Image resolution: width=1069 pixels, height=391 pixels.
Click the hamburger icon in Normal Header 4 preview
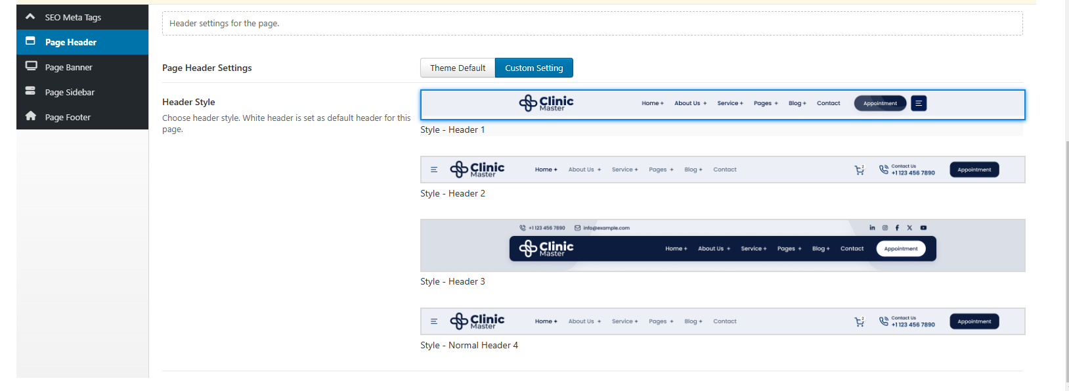coord(433,321)
